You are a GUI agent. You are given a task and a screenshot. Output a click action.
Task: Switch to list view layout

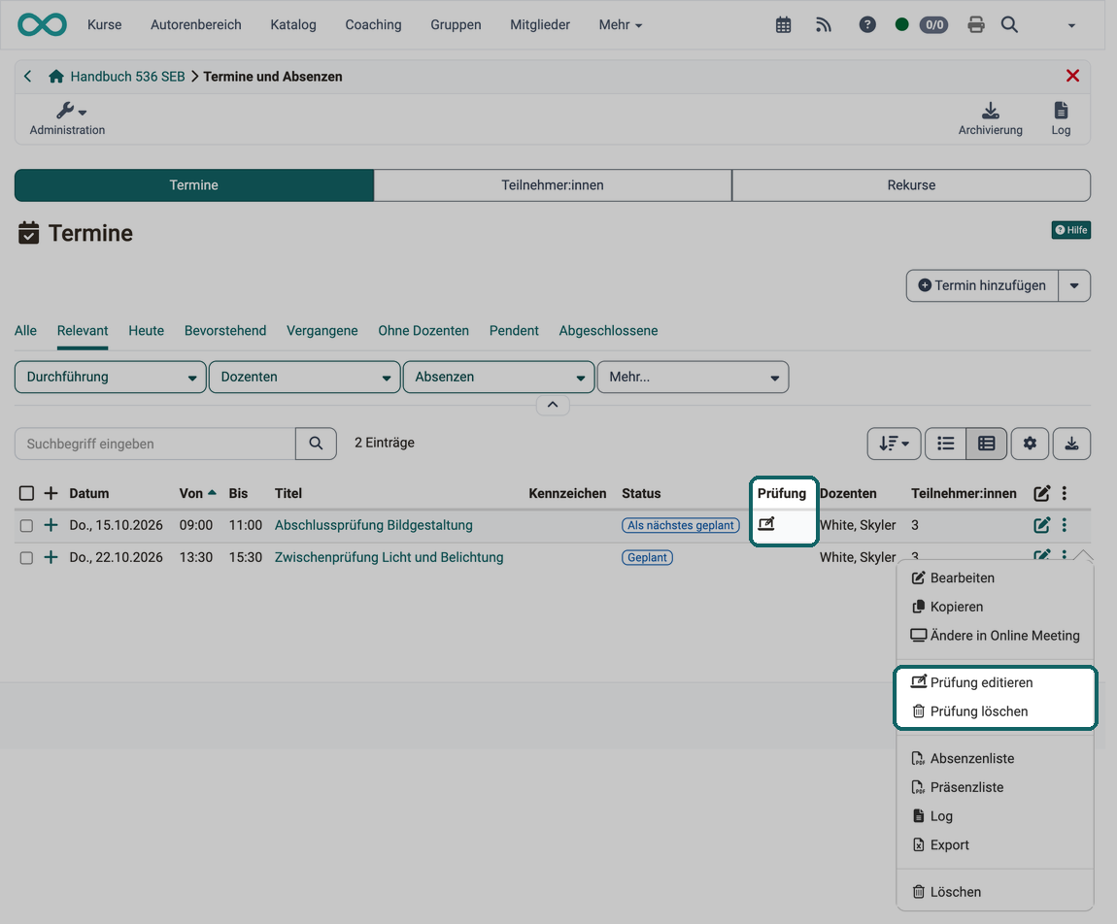tap(945, 444)
